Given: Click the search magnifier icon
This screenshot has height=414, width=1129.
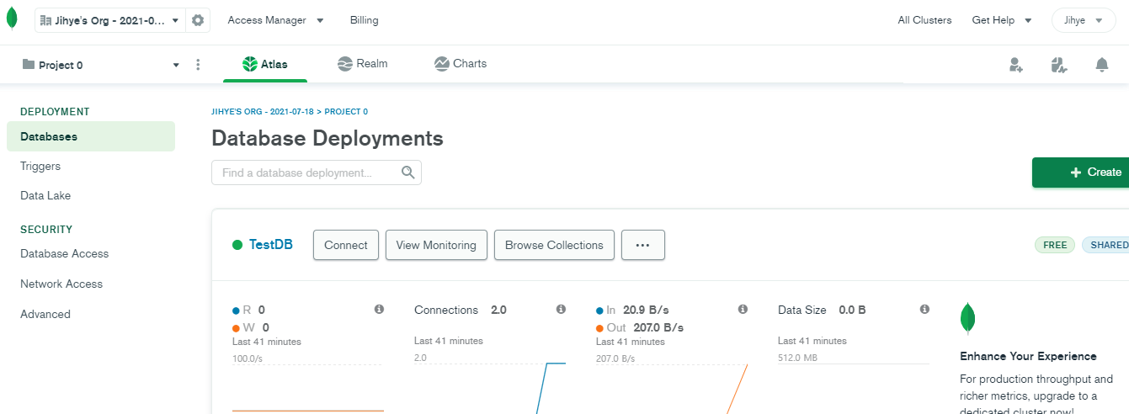Looking at the screenshot, I should coord(408,172).
